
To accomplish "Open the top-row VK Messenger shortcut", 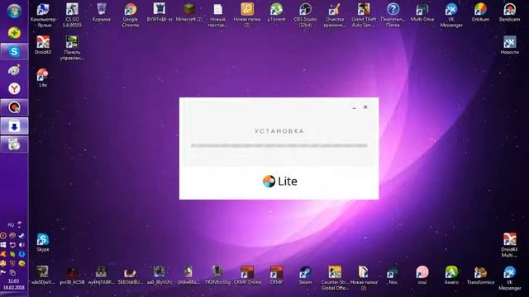I will coord(451,15).
